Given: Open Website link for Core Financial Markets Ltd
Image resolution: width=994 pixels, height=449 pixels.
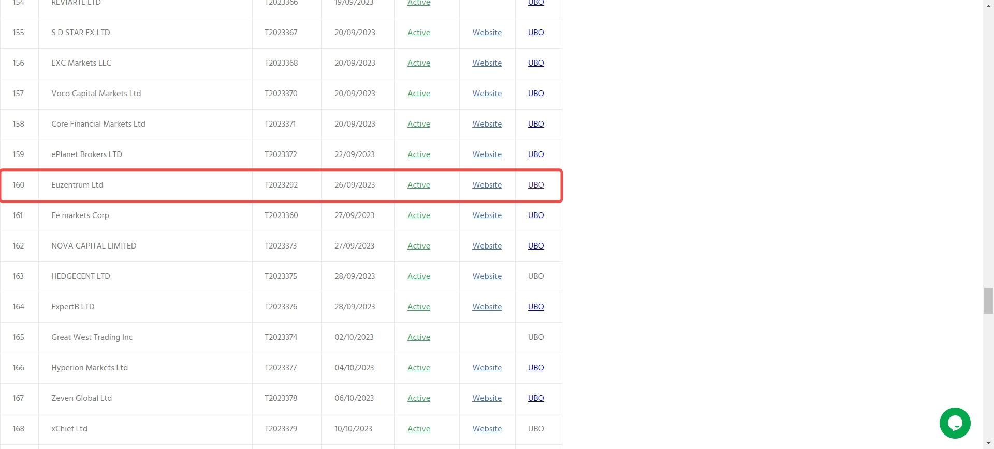Looking at the screenshot, I should [487, 124].
